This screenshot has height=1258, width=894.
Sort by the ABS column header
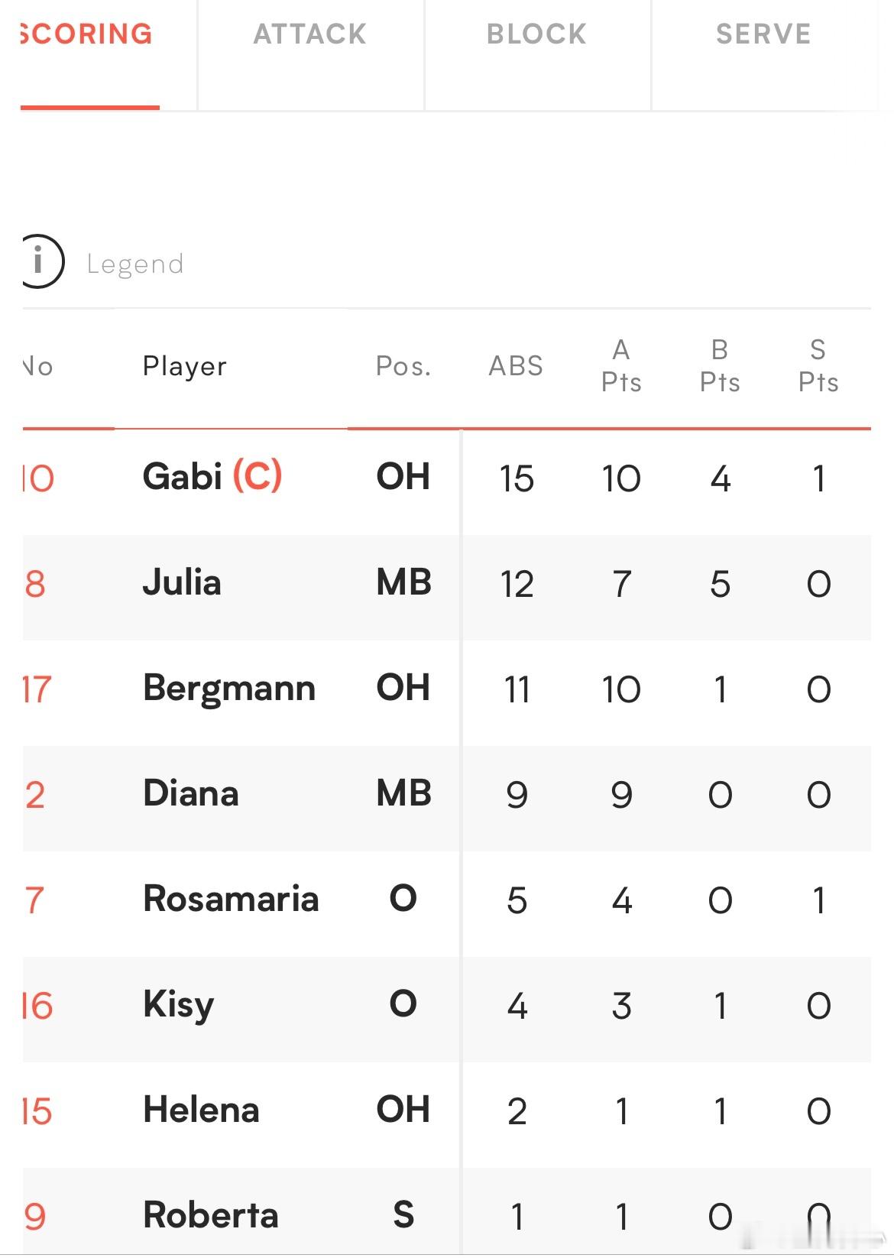[516, 366]
